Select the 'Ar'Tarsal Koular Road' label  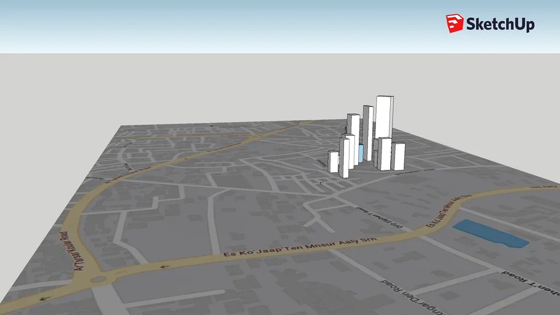[73, 251]
